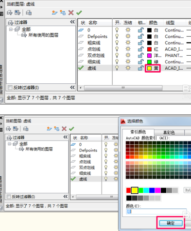
Task: Sort by 名称 column header in upper panel
Action: click(x=93, y=23)
